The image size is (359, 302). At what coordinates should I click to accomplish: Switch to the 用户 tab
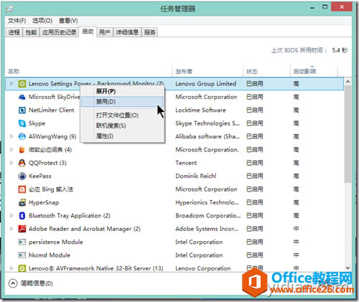point(105,32)
